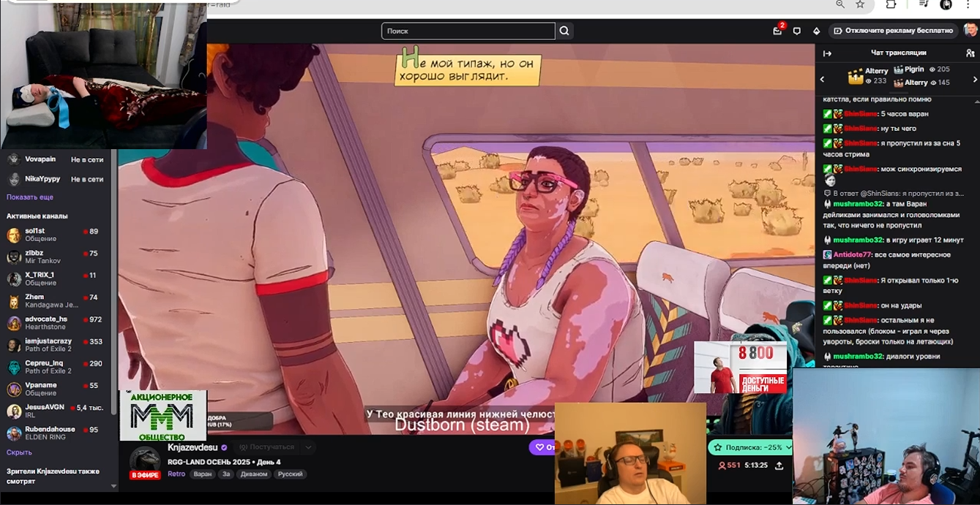Image resolution: width=980 pixels, height=505 pixels.
Task: Click Показать еще to expand followed list
Action: (x=30, y=197)
